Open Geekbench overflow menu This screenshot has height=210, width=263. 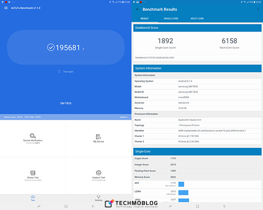point(258,9)
